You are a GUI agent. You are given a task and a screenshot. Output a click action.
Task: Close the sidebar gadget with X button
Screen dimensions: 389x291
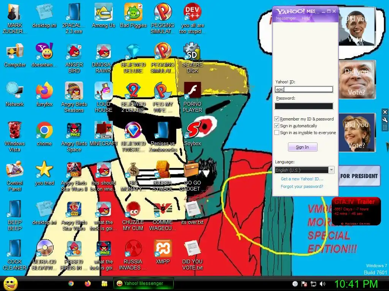click(x=385, y=112)
